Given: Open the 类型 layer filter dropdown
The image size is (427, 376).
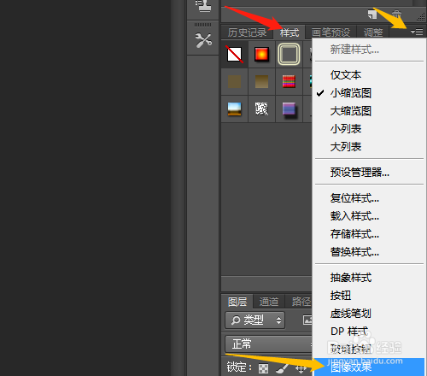Looking at the screenshot, I should click(255, 320).
